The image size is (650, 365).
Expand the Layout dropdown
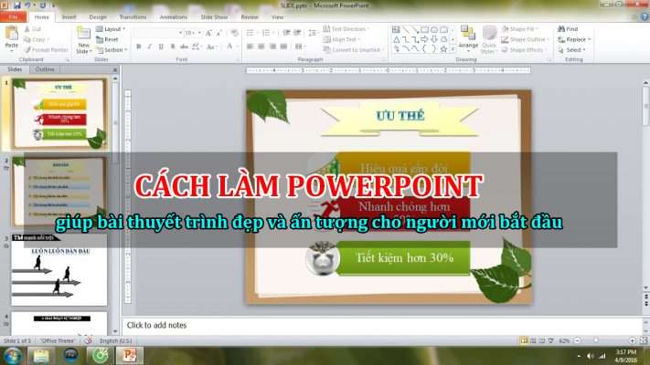(x=113, y=29)
